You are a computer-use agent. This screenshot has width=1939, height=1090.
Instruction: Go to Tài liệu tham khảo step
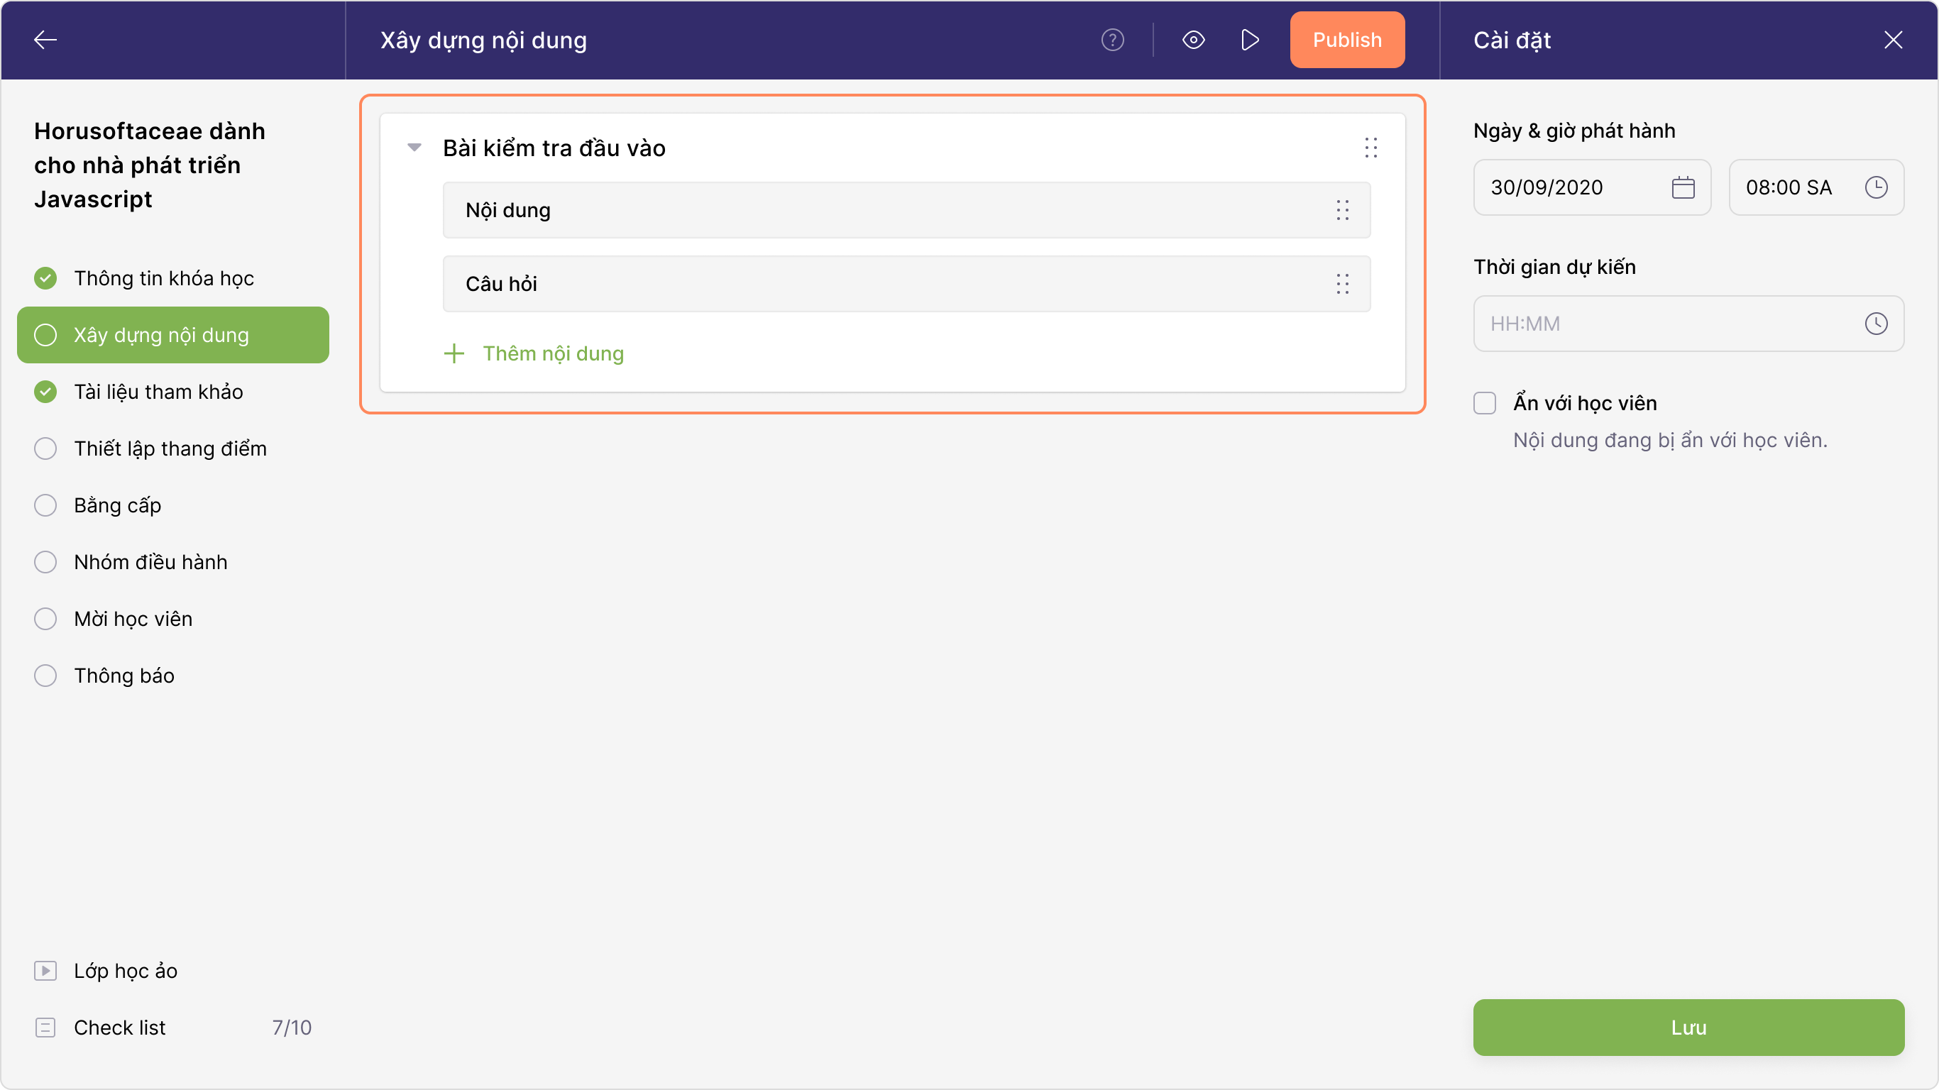[x=158, y=392]
